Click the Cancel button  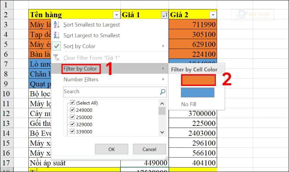pyautogui.click(x=149, y=149)
